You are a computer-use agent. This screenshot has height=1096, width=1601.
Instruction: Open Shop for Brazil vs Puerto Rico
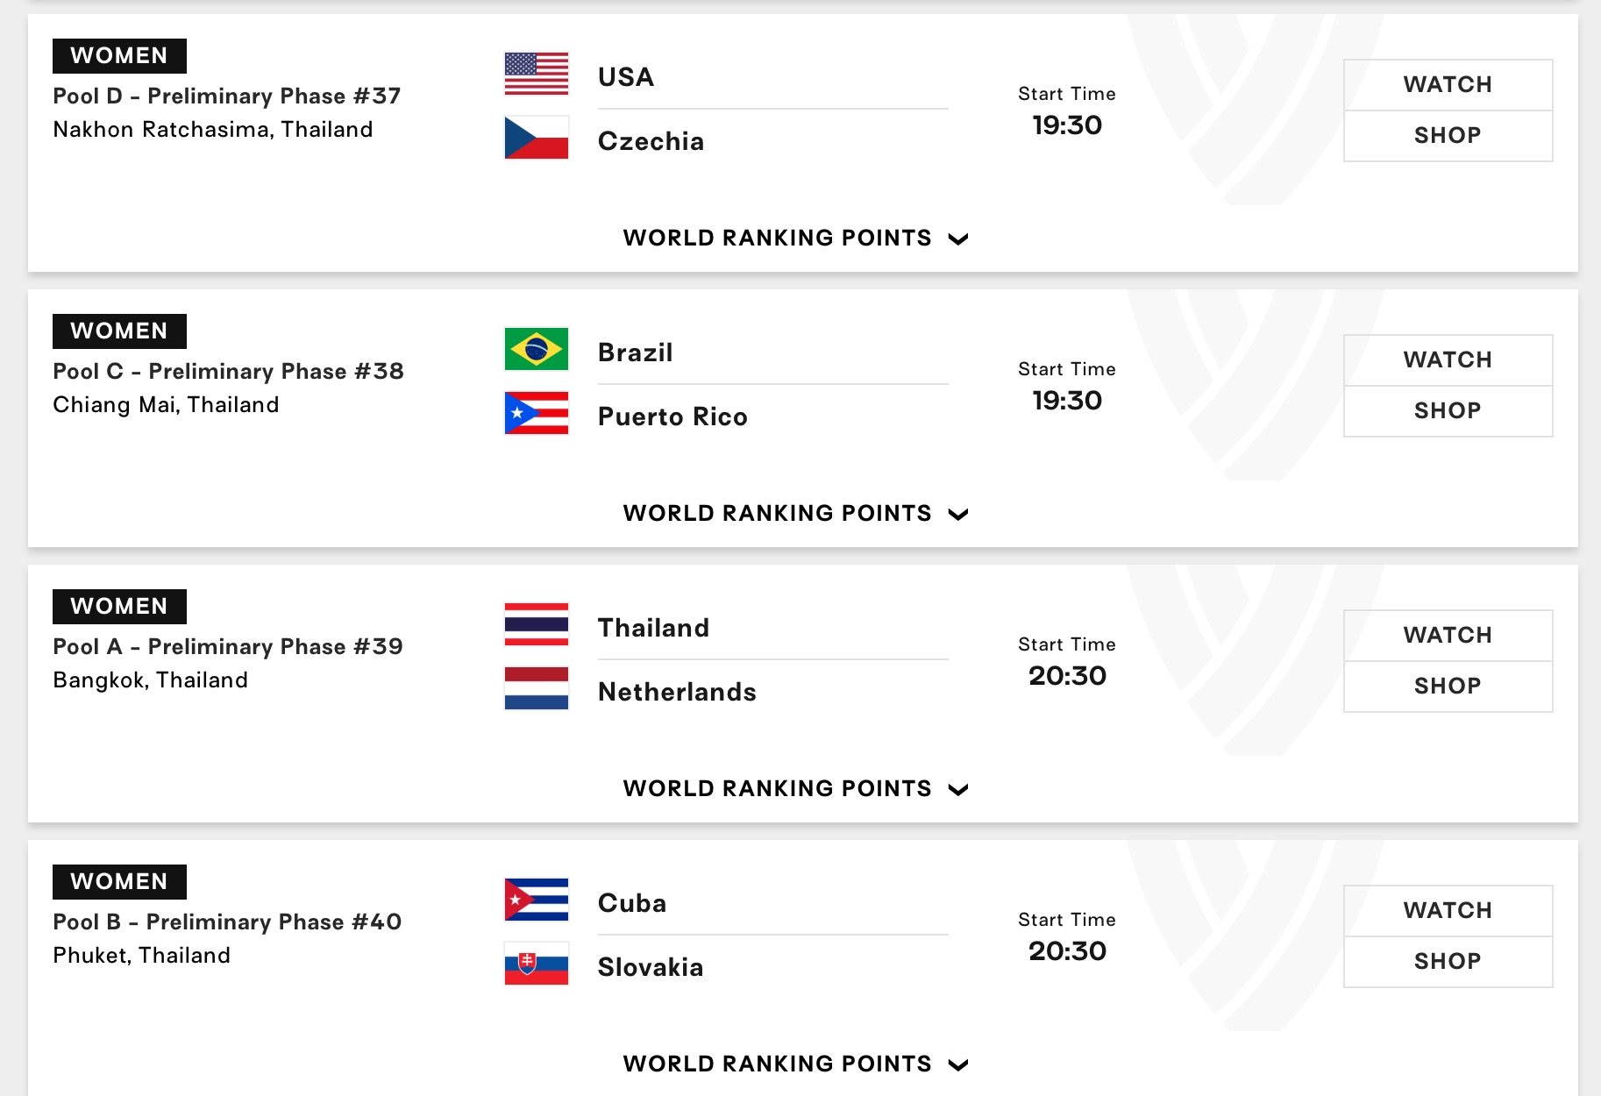coord(1447,411)
